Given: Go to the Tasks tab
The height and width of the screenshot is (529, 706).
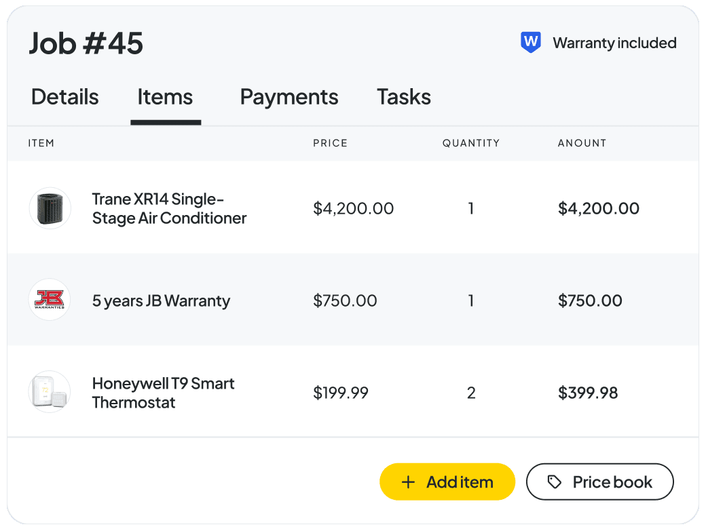Looking at the screenshot, I should tap(404, 97).
